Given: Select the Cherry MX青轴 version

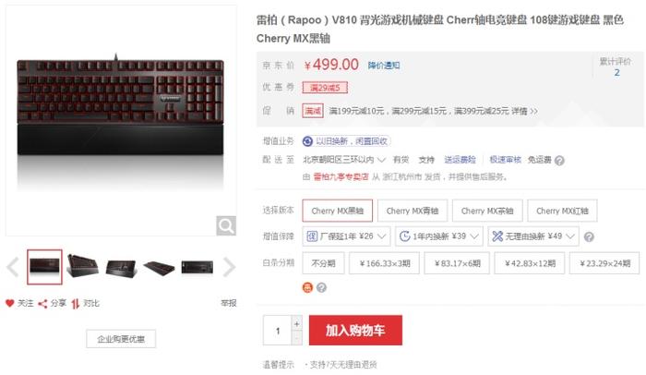Looking at the screenshot, I should 413,211.
